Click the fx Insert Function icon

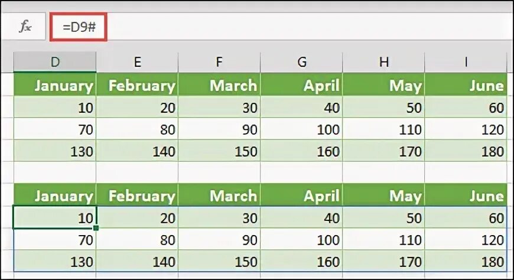[25, 27]
